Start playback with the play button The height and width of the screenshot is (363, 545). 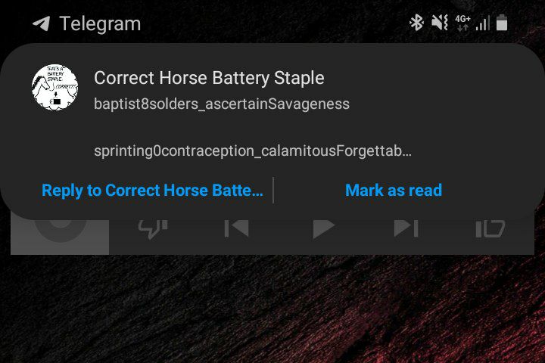(x=323, y=228)
